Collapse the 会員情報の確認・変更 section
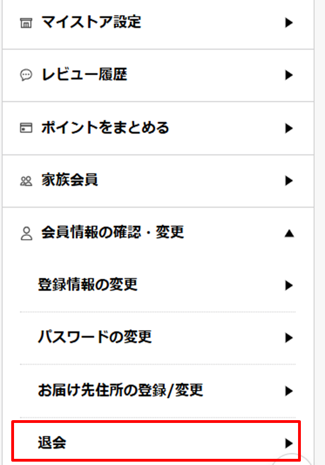Image resolution: width=325 pixels, height=465 pixels. tap(158, 233)
